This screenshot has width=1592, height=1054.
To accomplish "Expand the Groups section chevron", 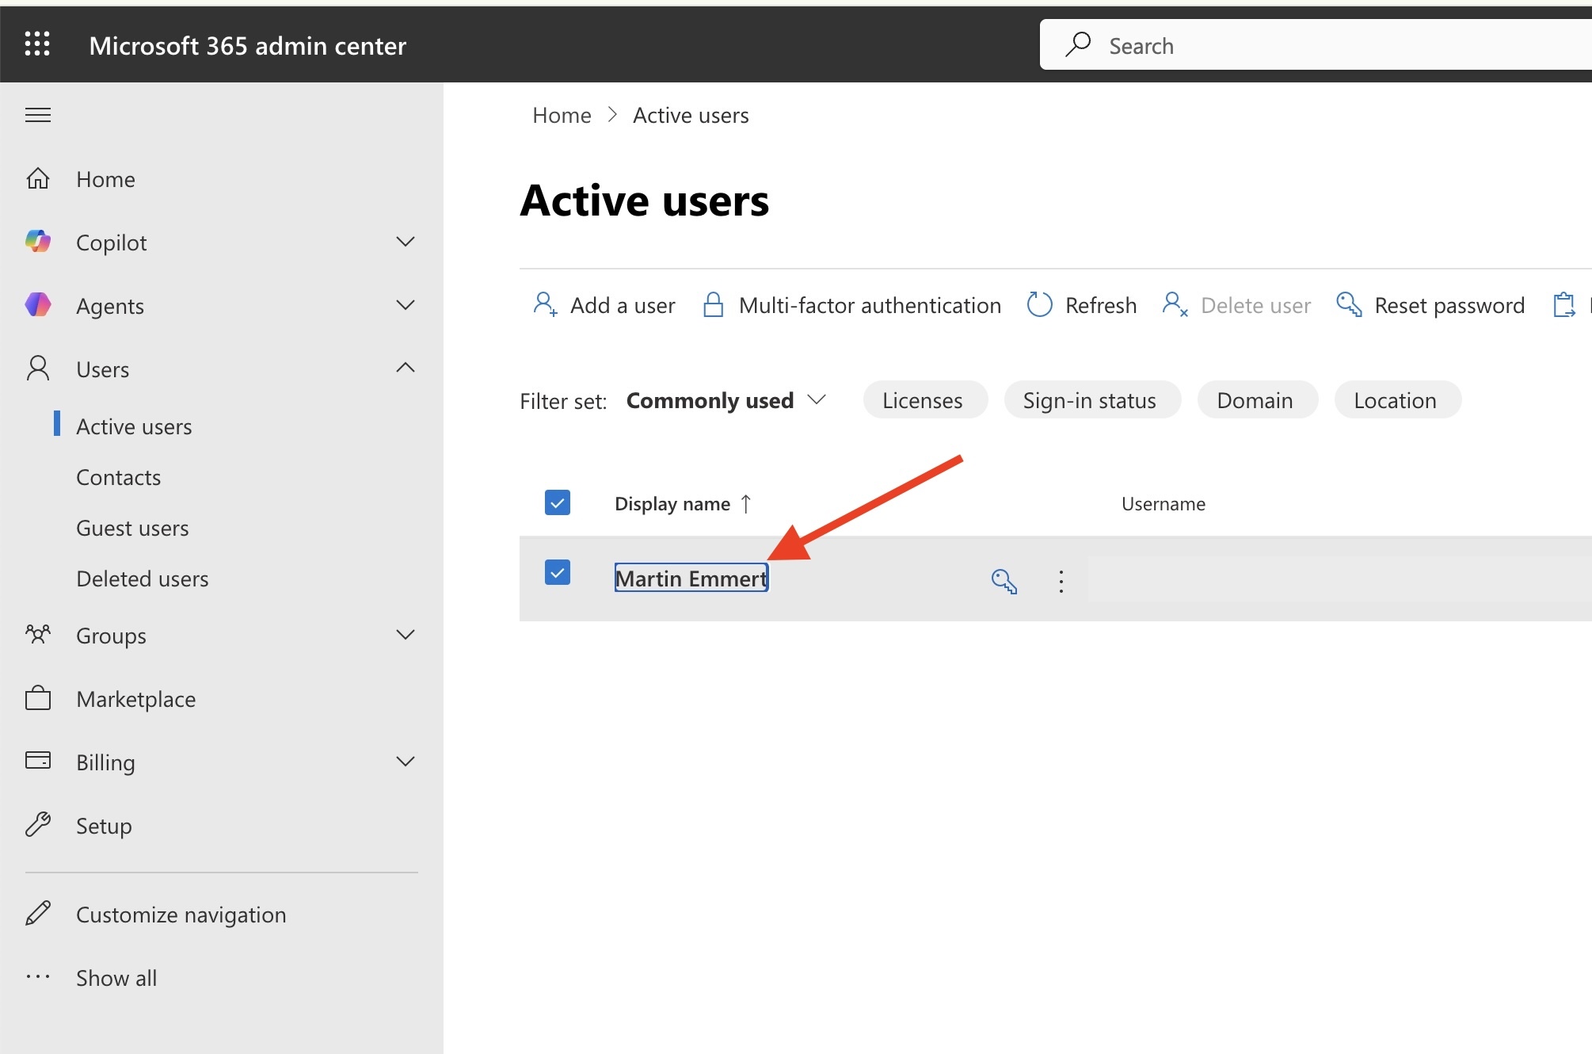I will point(406,634).
